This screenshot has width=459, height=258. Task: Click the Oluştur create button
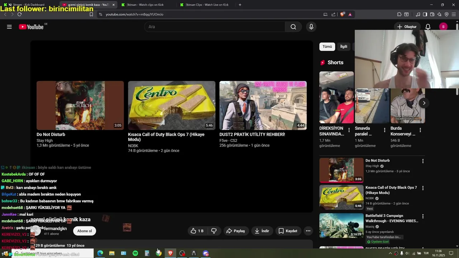(407, 27)
